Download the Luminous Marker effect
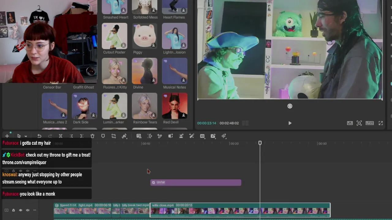Viewport: 392px width, 220px height. pos(123,115)
